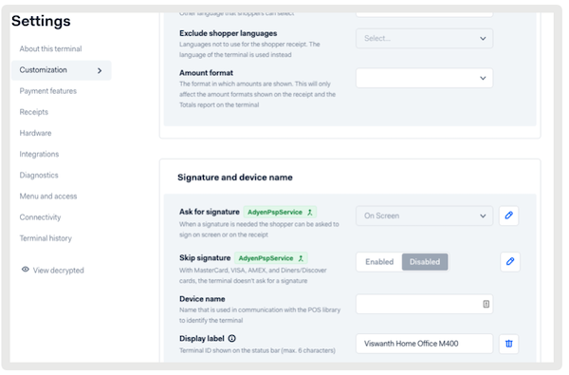This screenshot has width=569, height=375.
Task: Expand Customization chevron arrow
Action: pyautogui.click(x=100, y=70)
